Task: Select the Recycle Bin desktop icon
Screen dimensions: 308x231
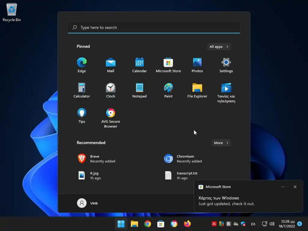Action: pyautogui.click(x=12, y=12)
